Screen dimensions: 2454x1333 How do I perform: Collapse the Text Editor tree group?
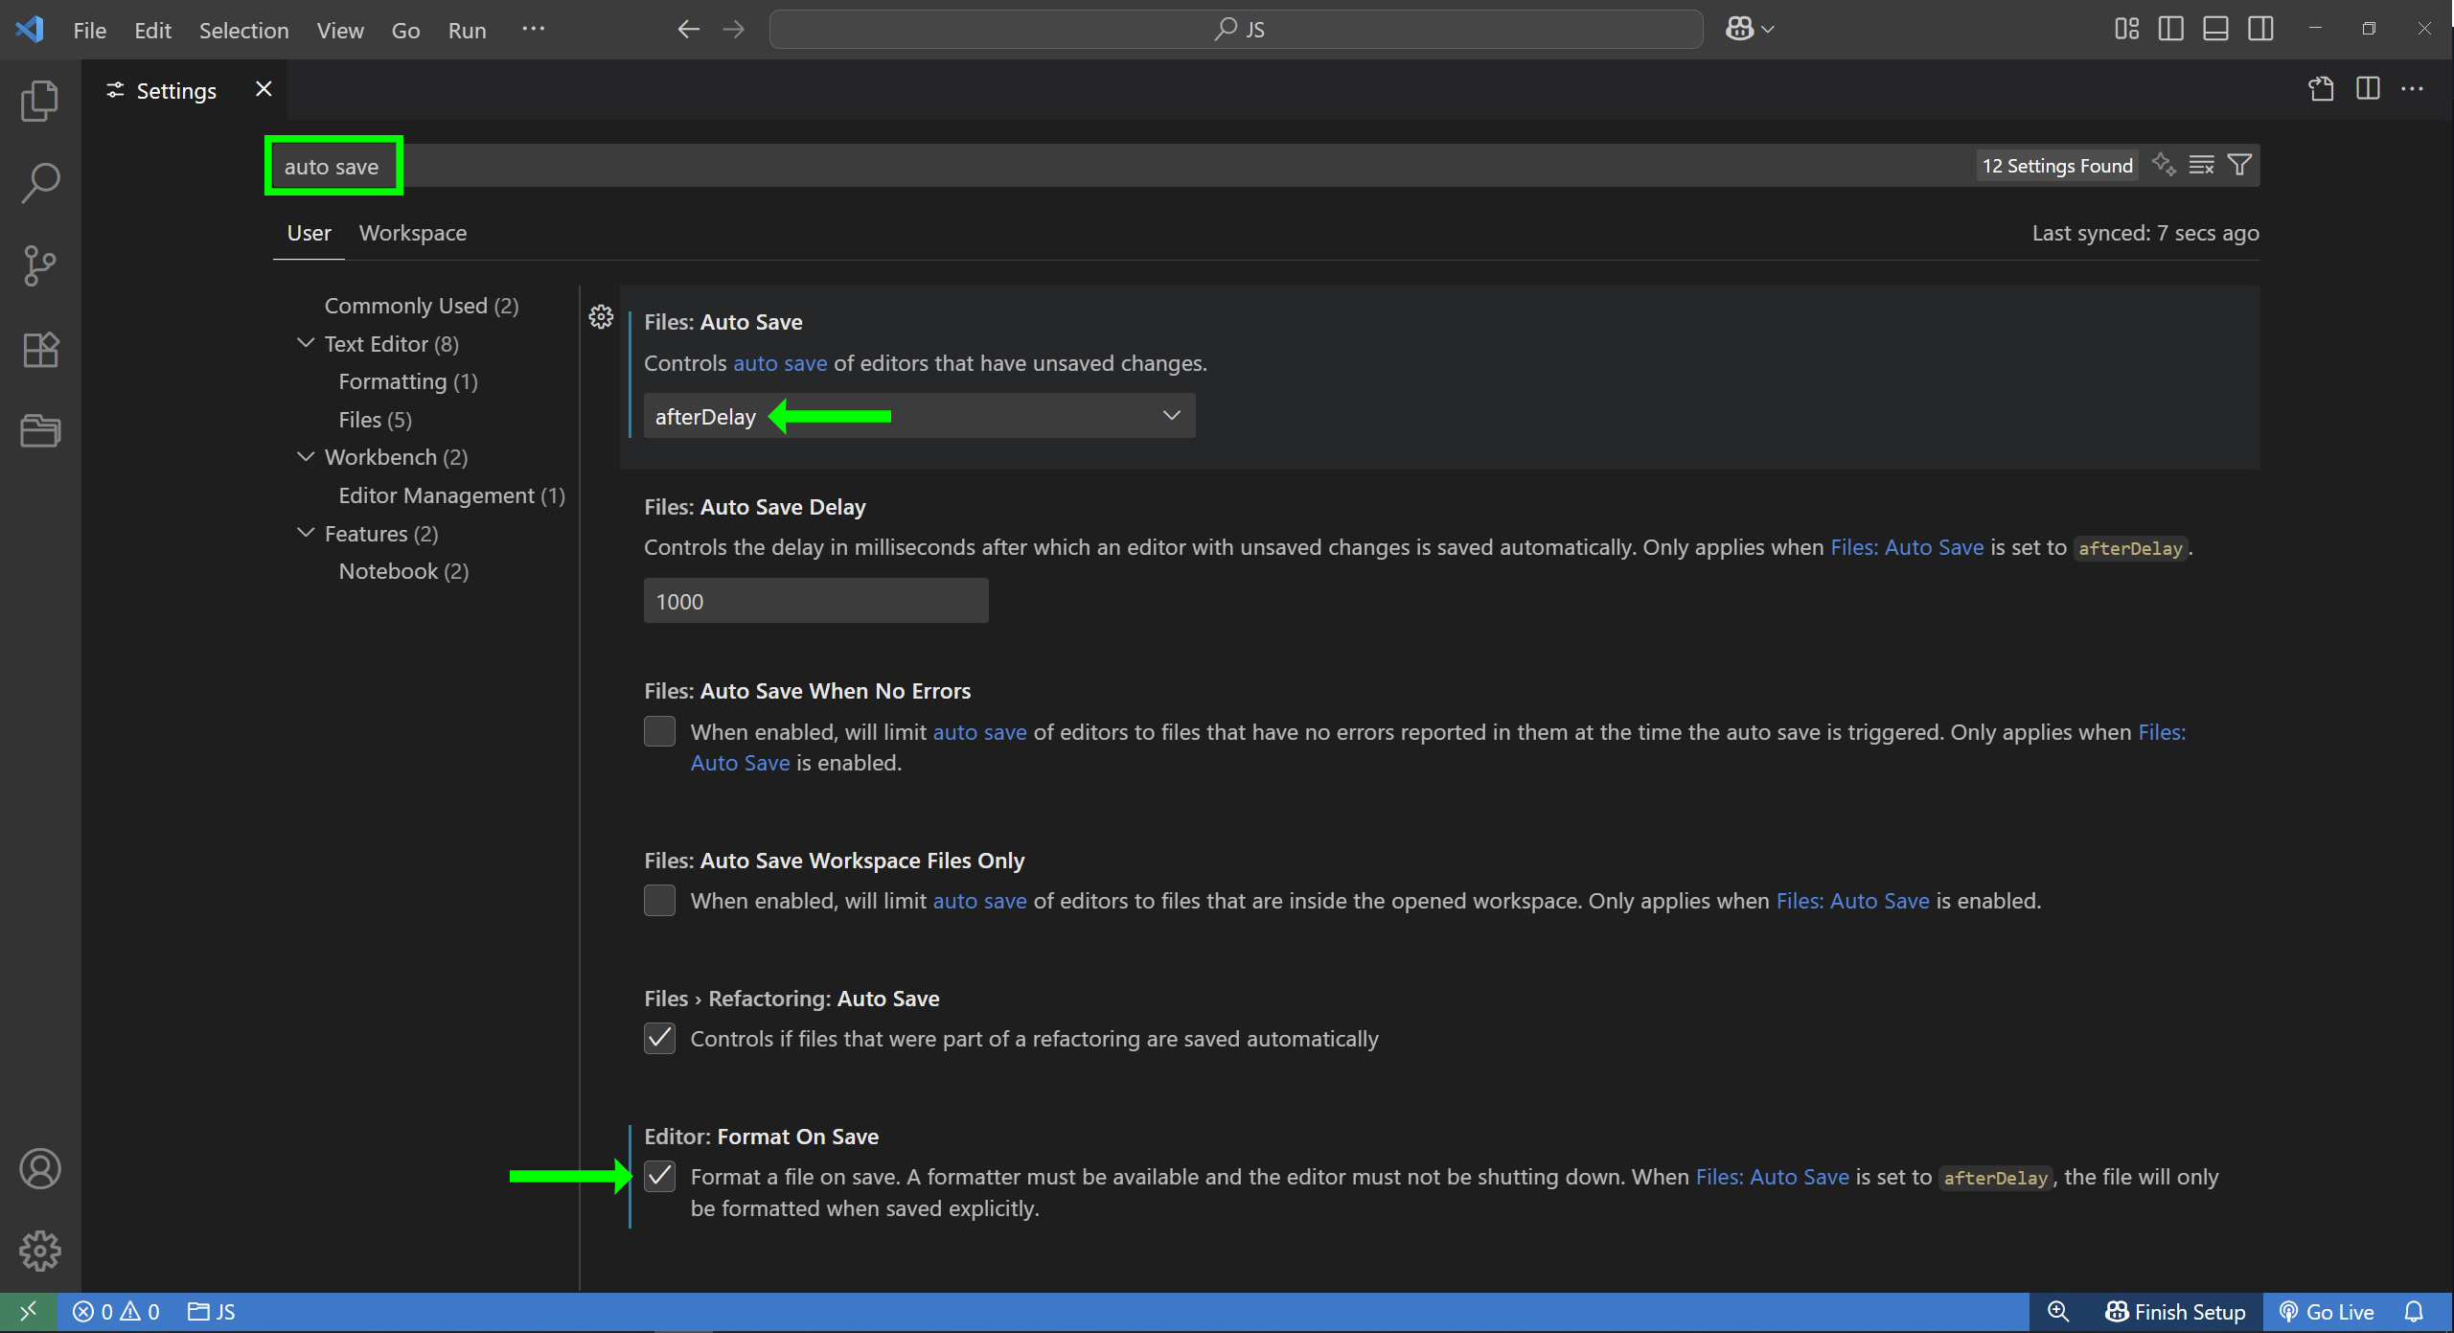306,343
